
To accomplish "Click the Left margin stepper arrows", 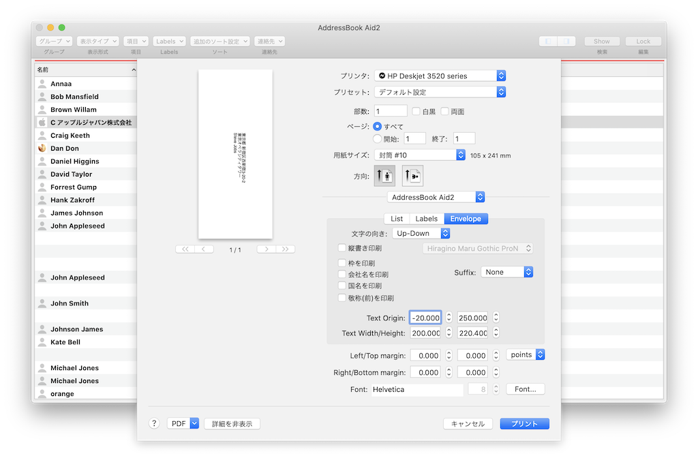I will point(449,355).
